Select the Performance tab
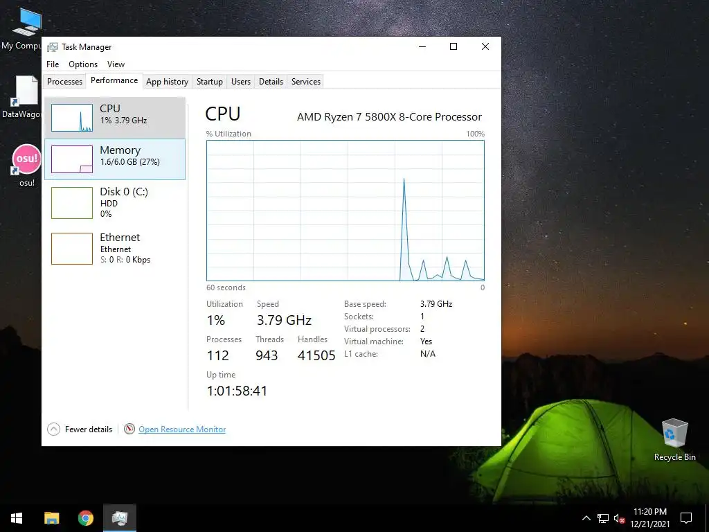Viewport: 709px width, 532px height. click(x=114, y=80)
